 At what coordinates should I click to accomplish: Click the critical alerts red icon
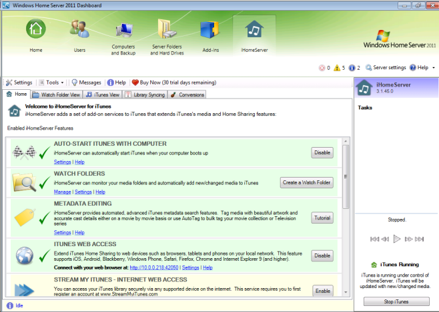pos(322,68)
